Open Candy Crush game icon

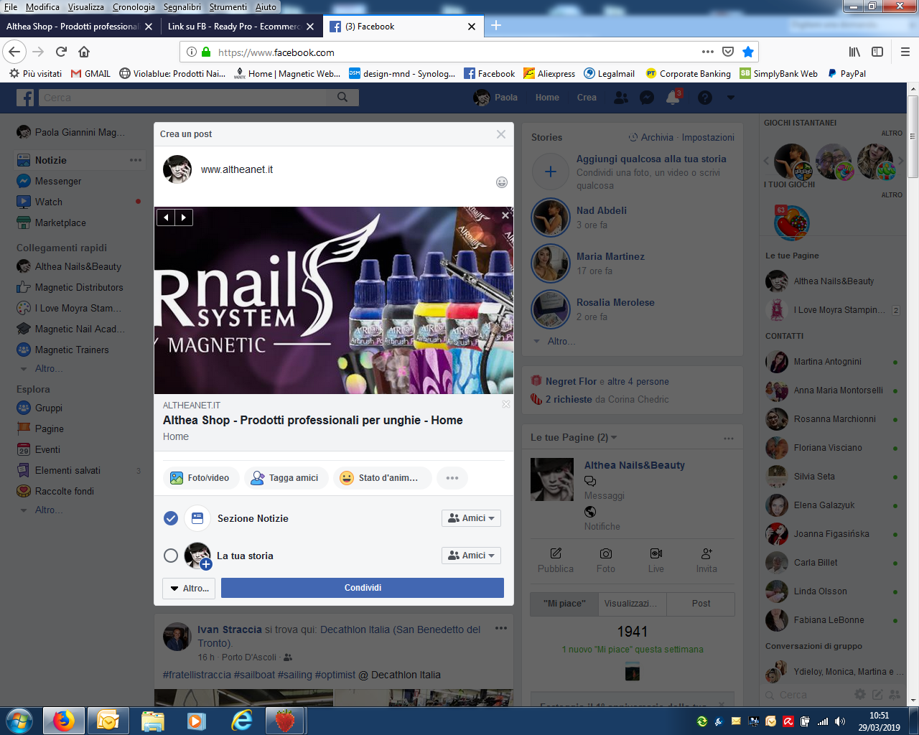pyautogui.click(x=791, y=222)
